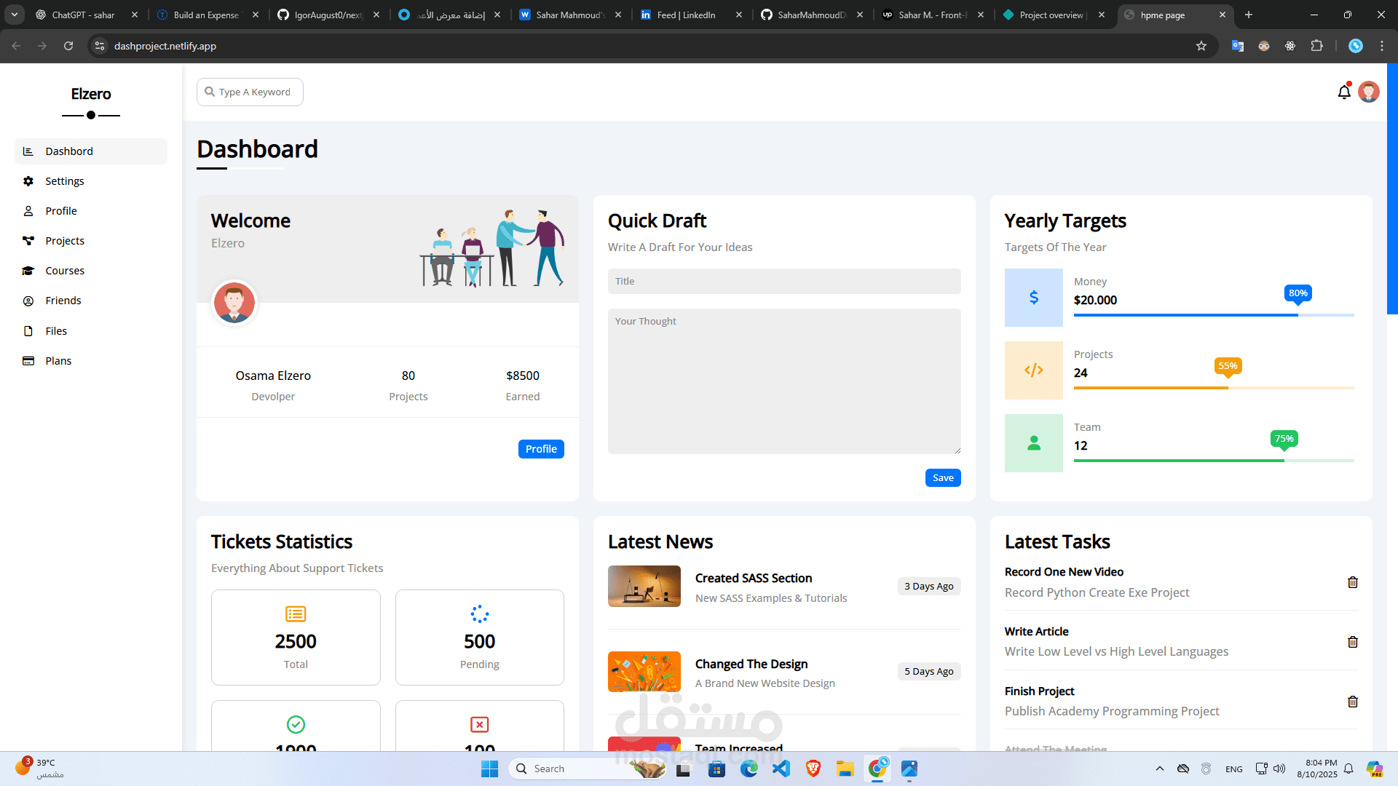Delete the Record One New Video task
This screenshot has width=1398, height=786.
tap(1352, 582)
